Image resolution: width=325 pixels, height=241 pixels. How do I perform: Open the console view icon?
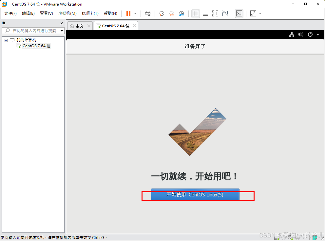pyautogui.click(x=239, y=13)
